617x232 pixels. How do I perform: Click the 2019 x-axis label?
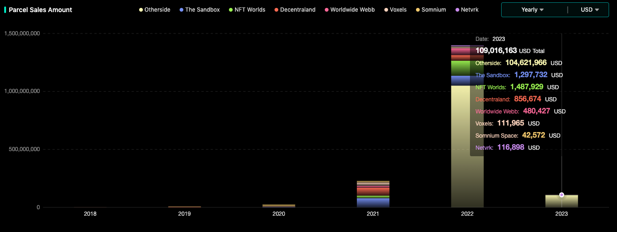pos(185,214)
